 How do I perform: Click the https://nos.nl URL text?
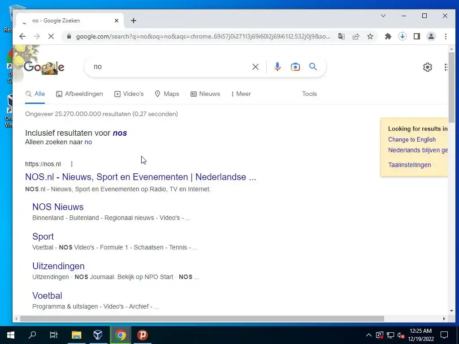coord(43,164)
